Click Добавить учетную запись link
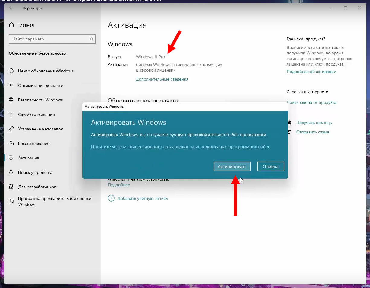370x288 pixels. 143,198
